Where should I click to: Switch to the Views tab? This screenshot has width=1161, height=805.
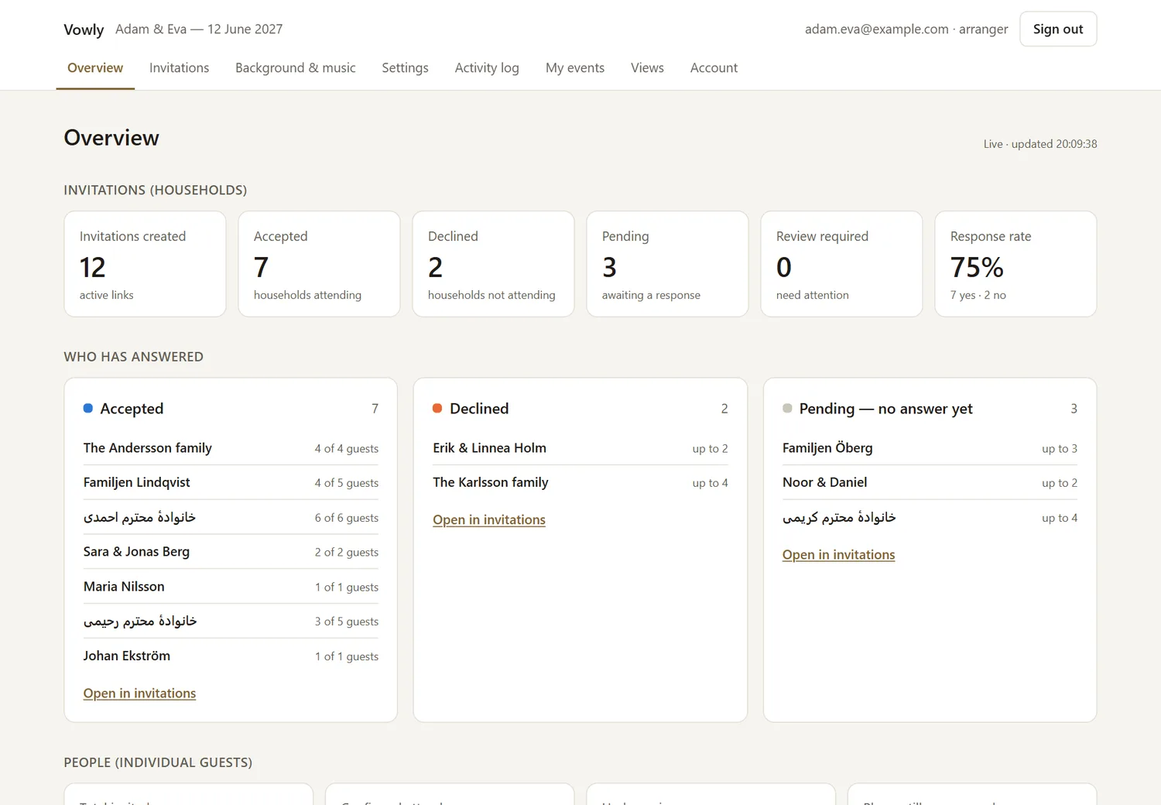pos(647,68)
